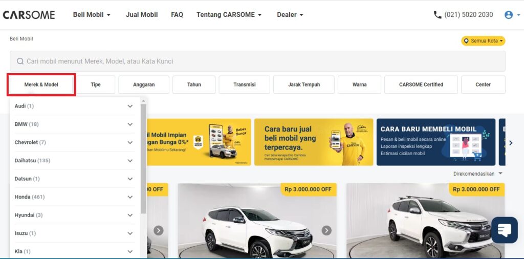Screen dimensions: 524x259
Task: Click Rp 3.000.000 OFF badge on right card
Action: (x=476, y=189)
